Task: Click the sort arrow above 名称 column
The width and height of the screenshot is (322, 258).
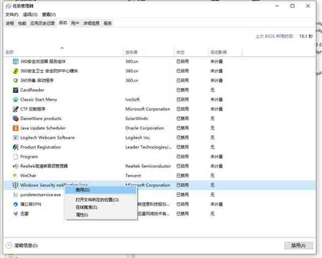Action: tap(62, 48)
